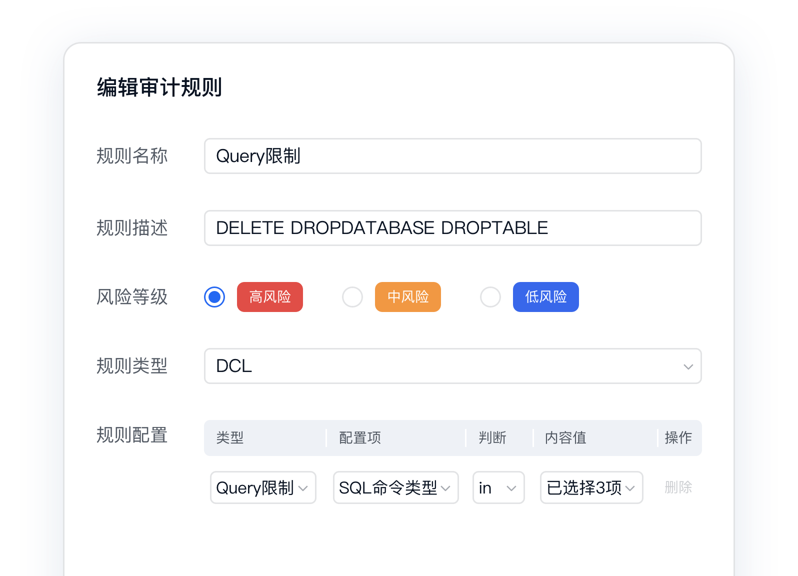Click the blue 低风险 tag

(546, 297)
